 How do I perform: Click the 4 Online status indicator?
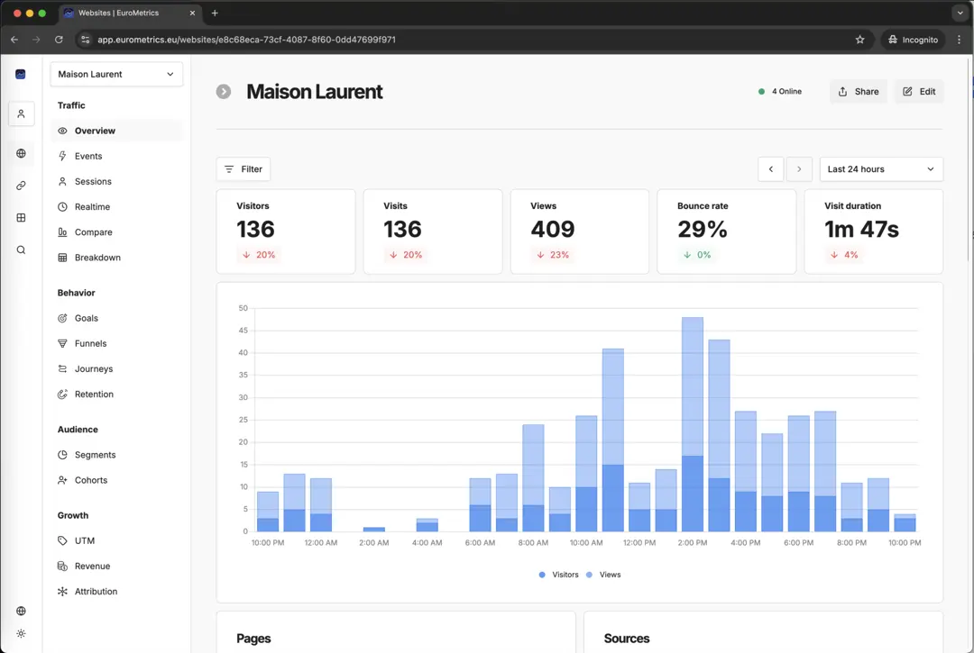[779, 92]
